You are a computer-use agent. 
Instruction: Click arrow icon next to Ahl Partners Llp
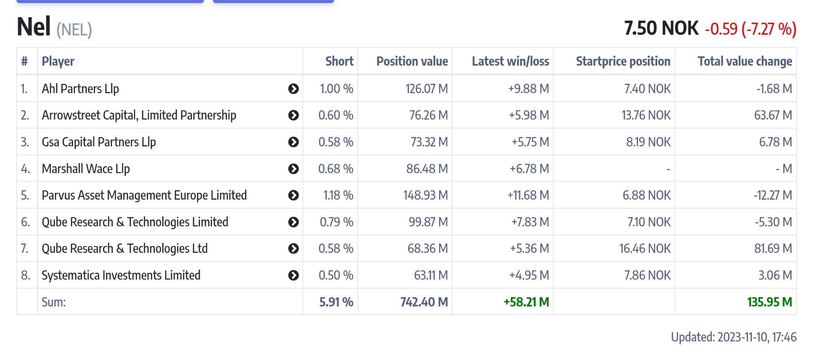pyautogui.click(x=293, y=89)
